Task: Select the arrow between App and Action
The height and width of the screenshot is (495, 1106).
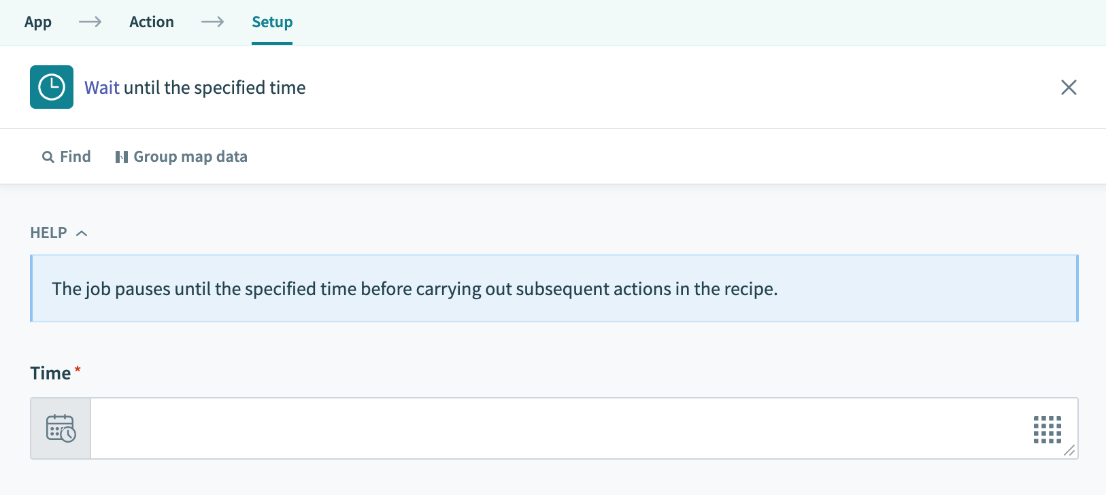Action: [x=90, y=22]
